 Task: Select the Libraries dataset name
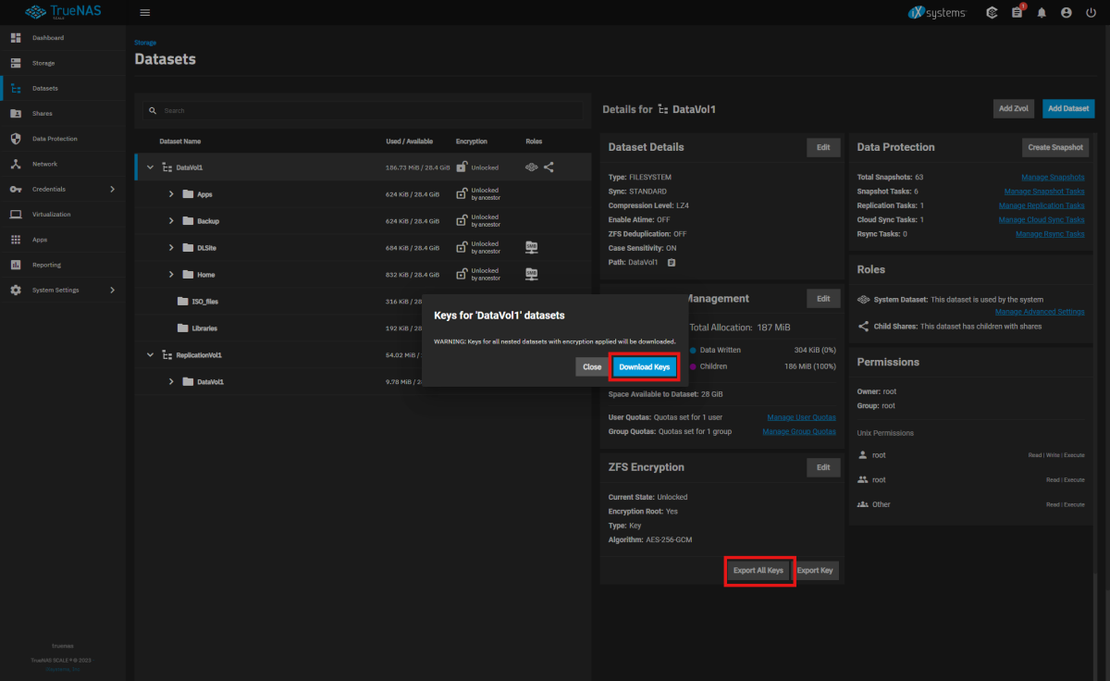(x=204, y=328)
